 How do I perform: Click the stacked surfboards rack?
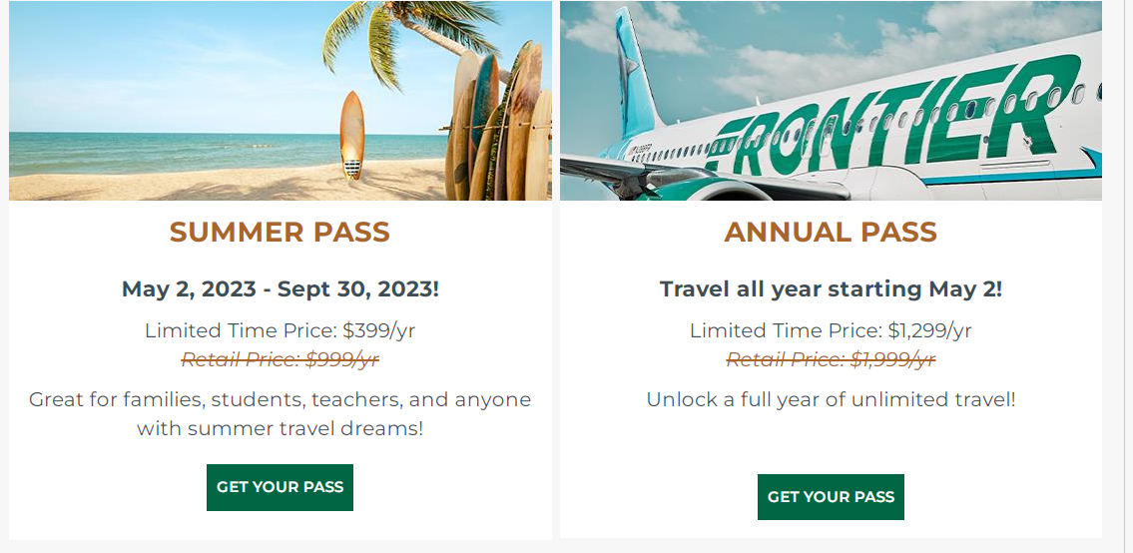(498, 123)
